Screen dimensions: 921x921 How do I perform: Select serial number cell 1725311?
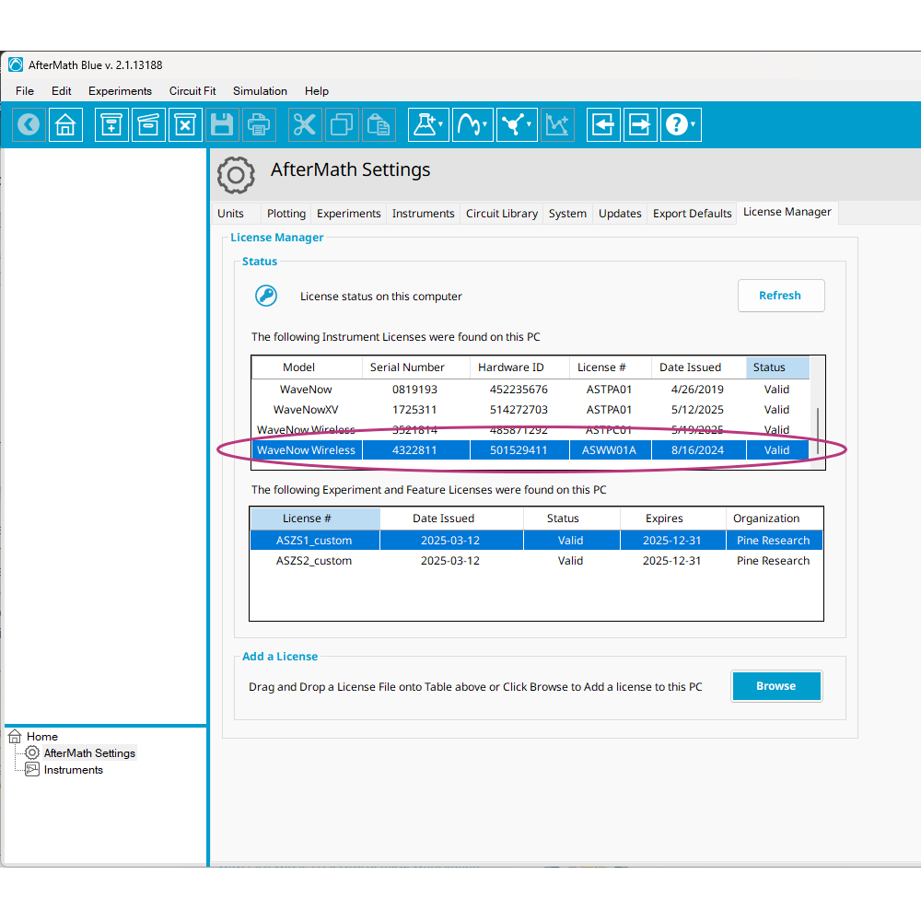click(x=414, y=410)
